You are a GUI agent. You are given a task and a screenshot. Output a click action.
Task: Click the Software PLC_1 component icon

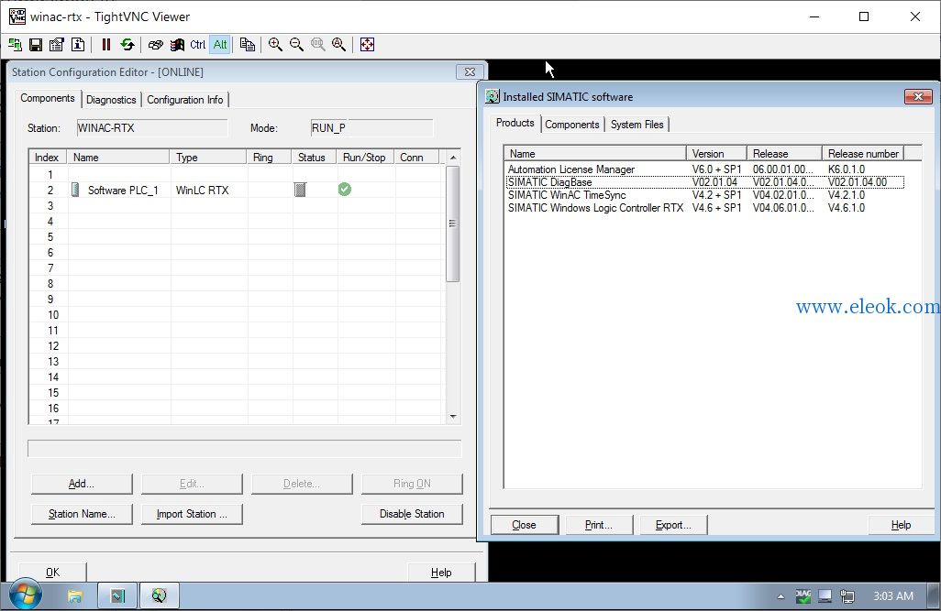pos(75,190)
